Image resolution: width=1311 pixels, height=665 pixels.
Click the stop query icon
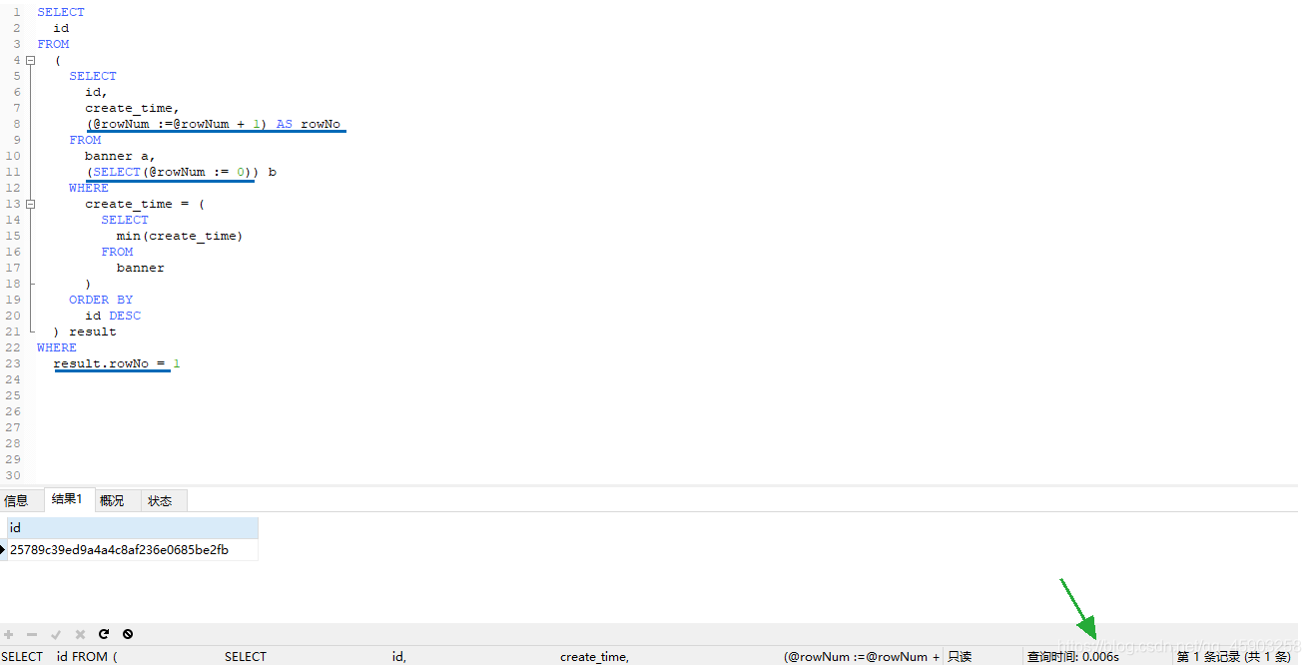tap(128, 634)
